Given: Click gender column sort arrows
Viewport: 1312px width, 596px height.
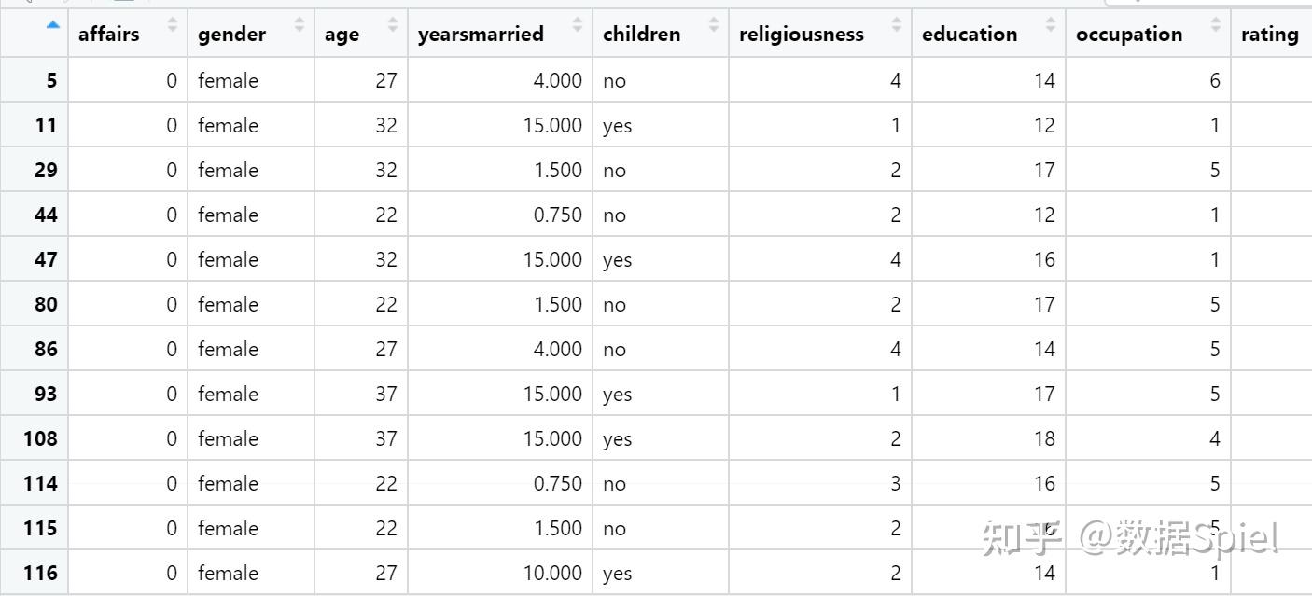Looking at the screenshot, I should 300,24.
